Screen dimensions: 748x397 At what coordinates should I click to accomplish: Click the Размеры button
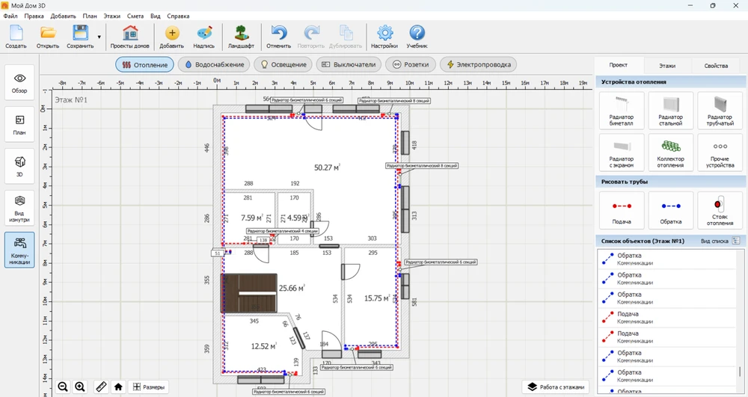point(147,387)
